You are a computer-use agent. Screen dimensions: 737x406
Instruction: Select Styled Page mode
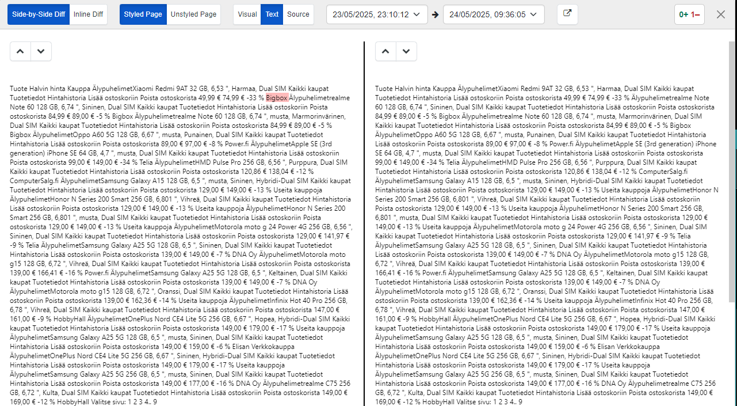tap(143, 14)
